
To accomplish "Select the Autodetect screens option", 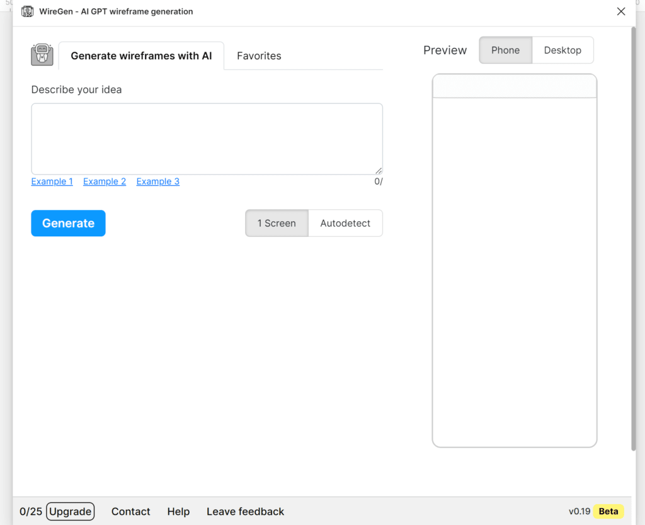I will click(x=346, y=223).
